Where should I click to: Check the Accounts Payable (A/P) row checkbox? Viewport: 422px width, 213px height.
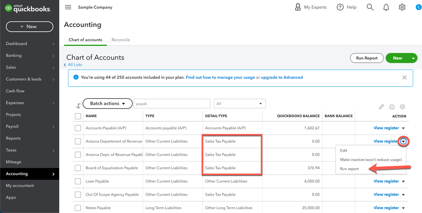point(78,128)
